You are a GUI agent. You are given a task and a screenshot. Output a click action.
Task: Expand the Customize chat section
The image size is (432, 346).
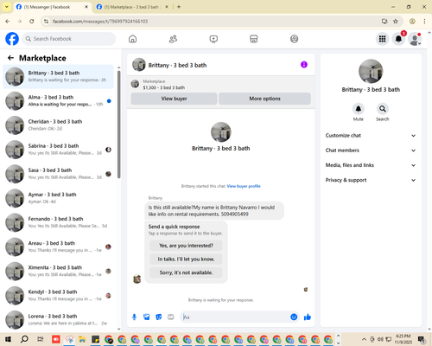tap(371, 136)
